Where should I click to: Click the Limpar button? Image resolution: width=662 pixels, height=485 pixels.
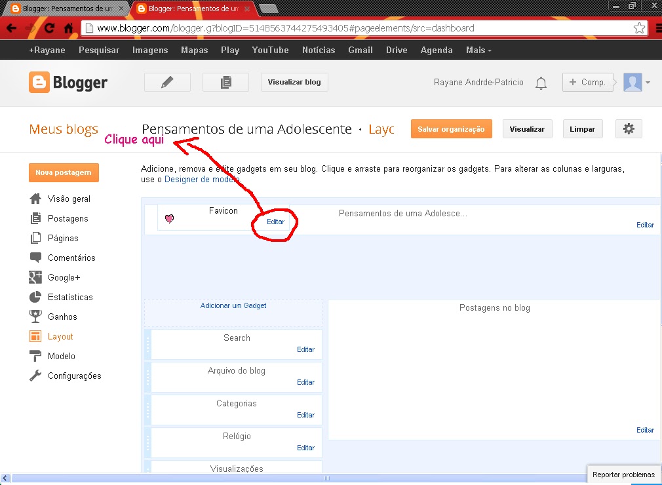pyautogui.click(x=582, y=128)
